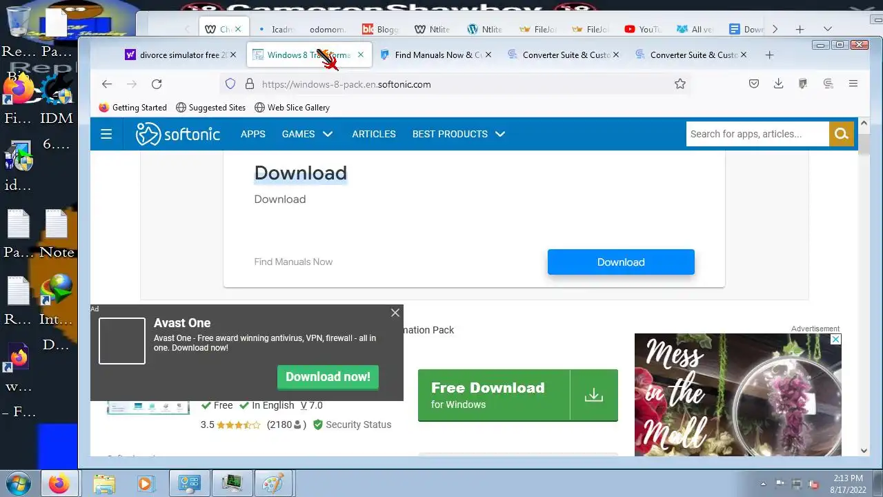
Task: Click scrollbar down arrow
Action: point(864,451)
